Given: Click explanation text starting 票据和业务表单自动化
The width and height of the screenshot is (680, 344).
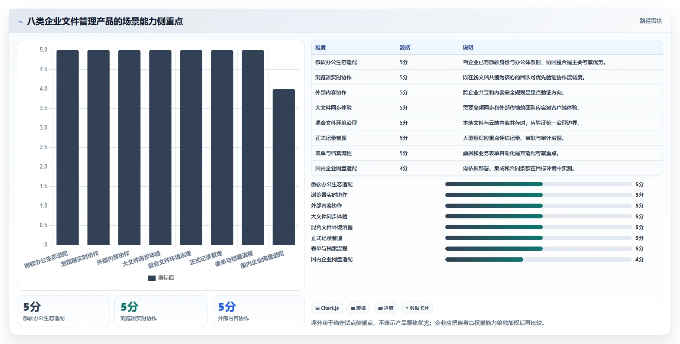Looking at the screenshot, I should [x=512, y=153].
